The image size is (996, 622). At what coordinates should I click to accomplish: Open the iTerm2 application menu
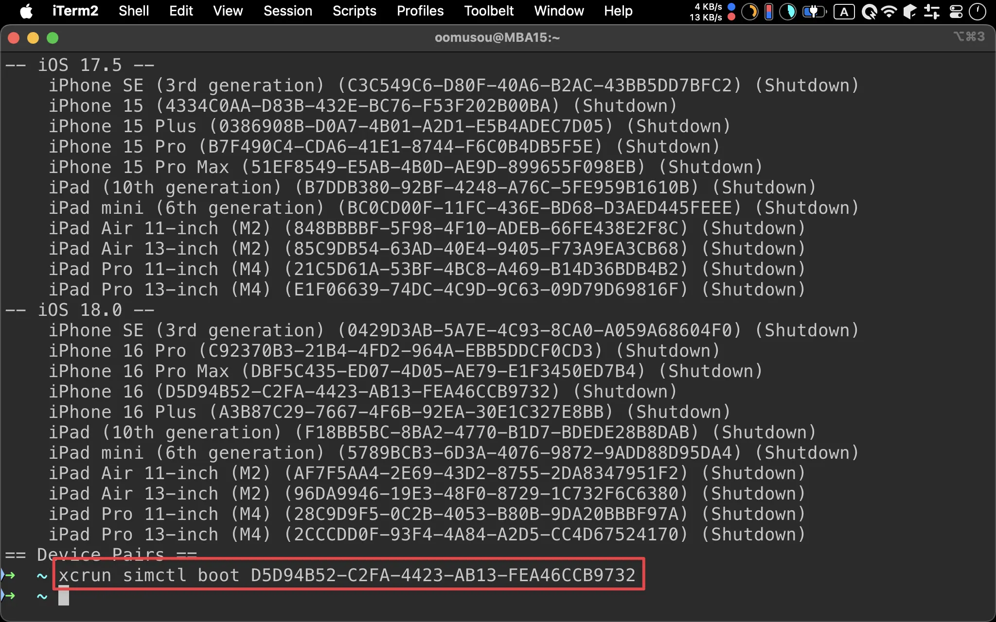pyautogui.click(x=75, y=11)
